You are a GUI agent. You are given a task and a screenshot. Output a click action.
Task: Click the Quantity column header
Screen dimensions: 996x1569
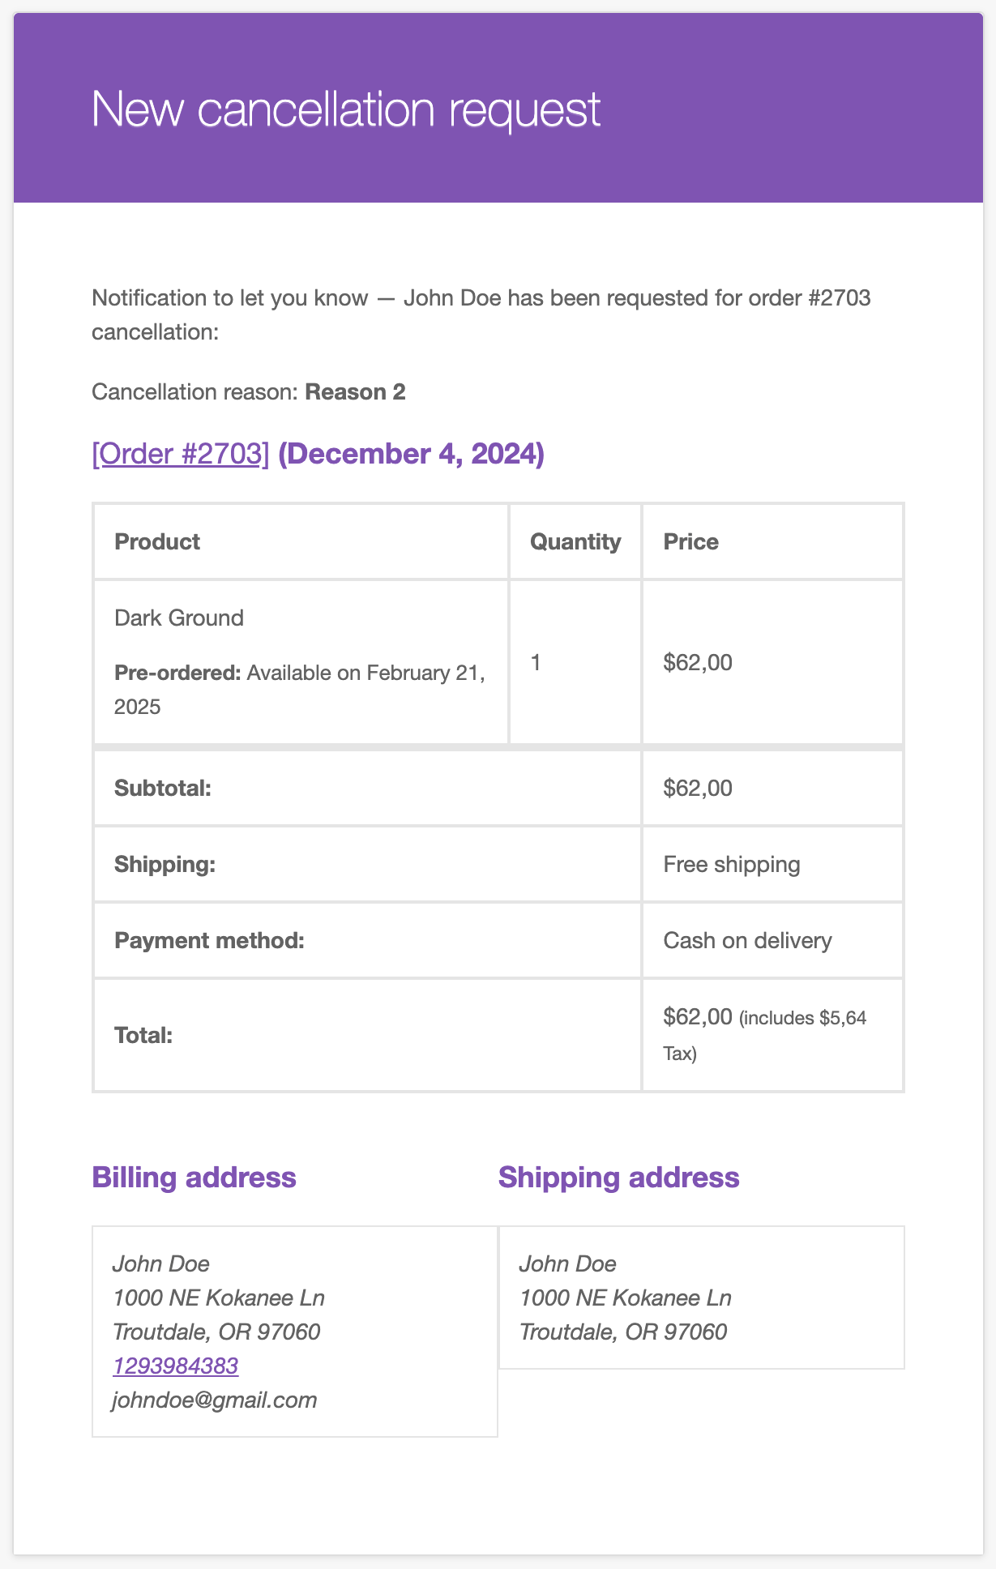(x=575, y=541)
